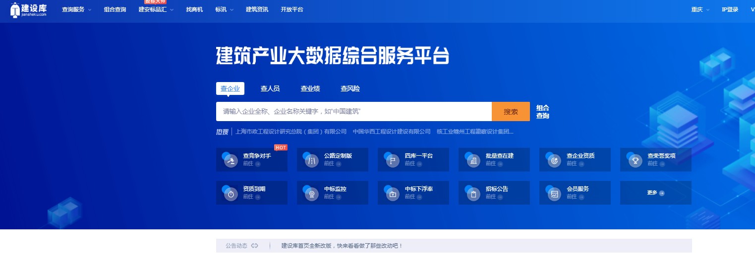Click the 会员服务 card title

pyautogui.click(x=578, y=189)
